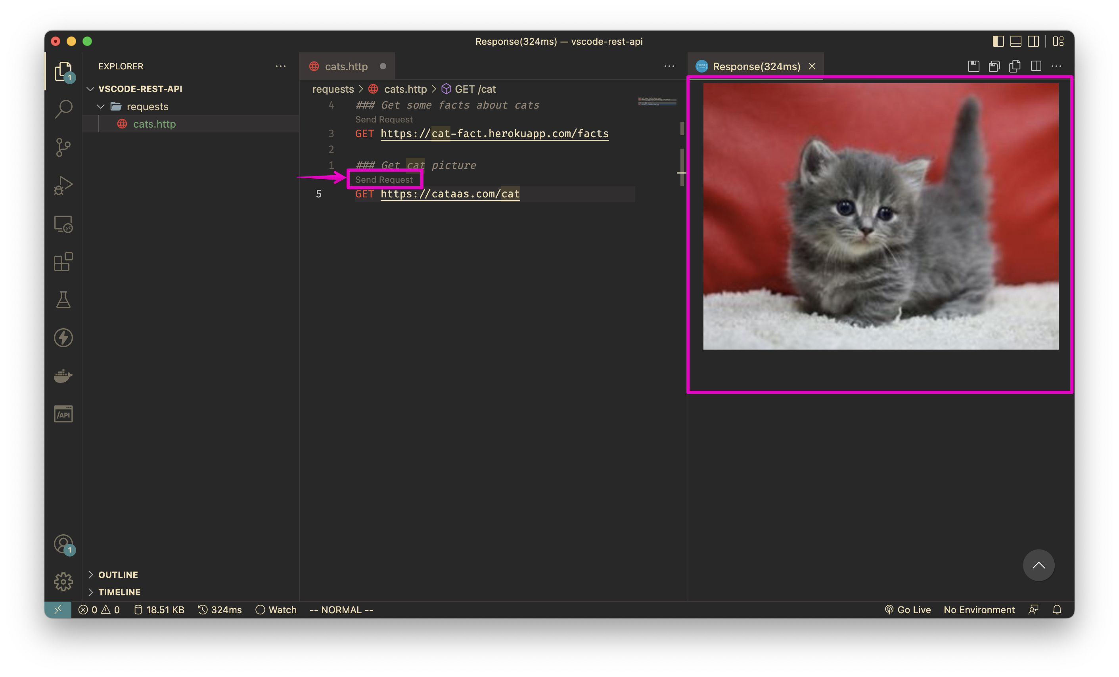Click the editor minimap
Viewport: 1119px width, 677px height.
click(657, 101)
